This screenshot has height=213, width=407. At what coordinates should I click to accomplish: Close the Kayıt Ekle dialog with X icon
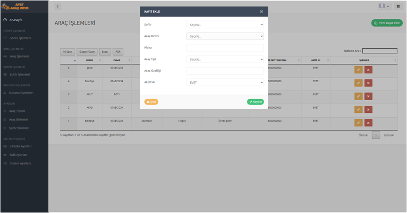(261, 11)
